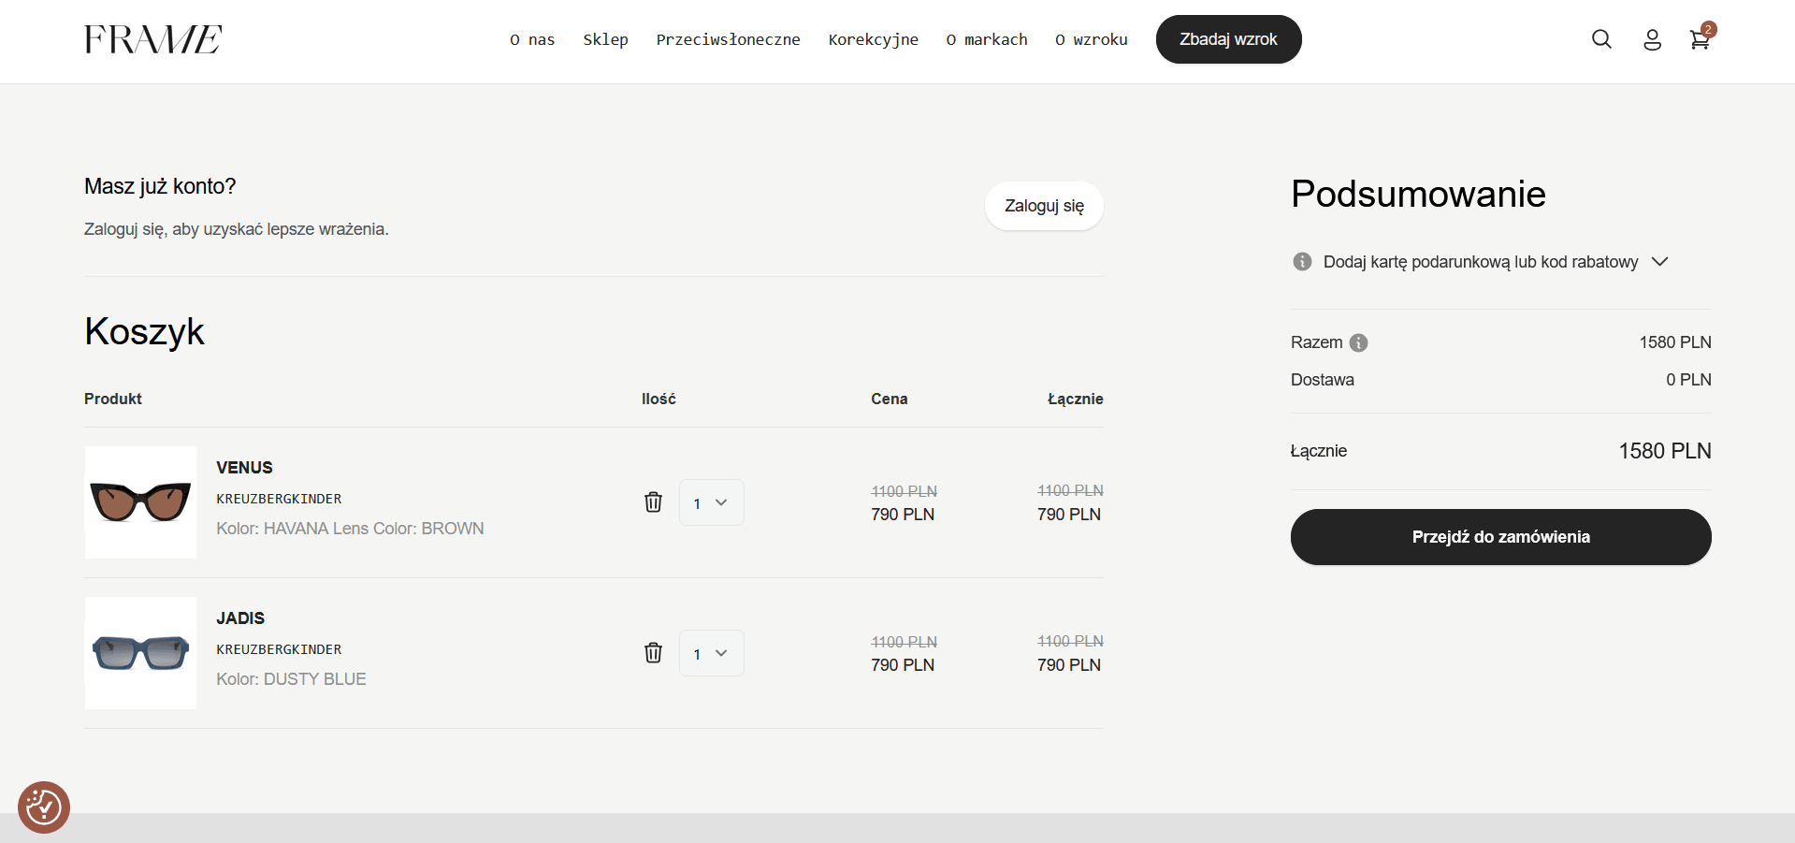This screenshot has height=843, width=1795.
Task: Open the O nas menu item
Action: (532, 39)
